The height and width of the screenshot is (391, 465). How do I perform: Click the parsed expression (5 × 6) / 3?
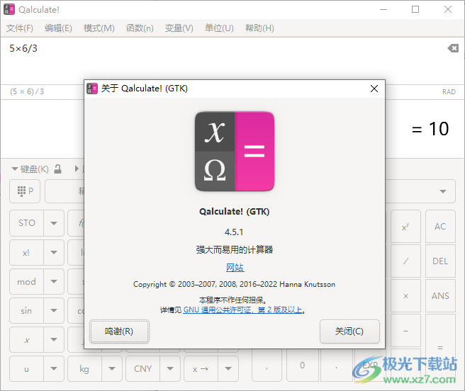point(27,91)
